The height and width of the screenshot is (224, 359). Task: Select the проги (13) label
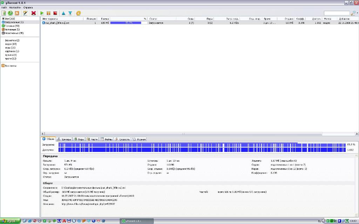click(11, 59)
